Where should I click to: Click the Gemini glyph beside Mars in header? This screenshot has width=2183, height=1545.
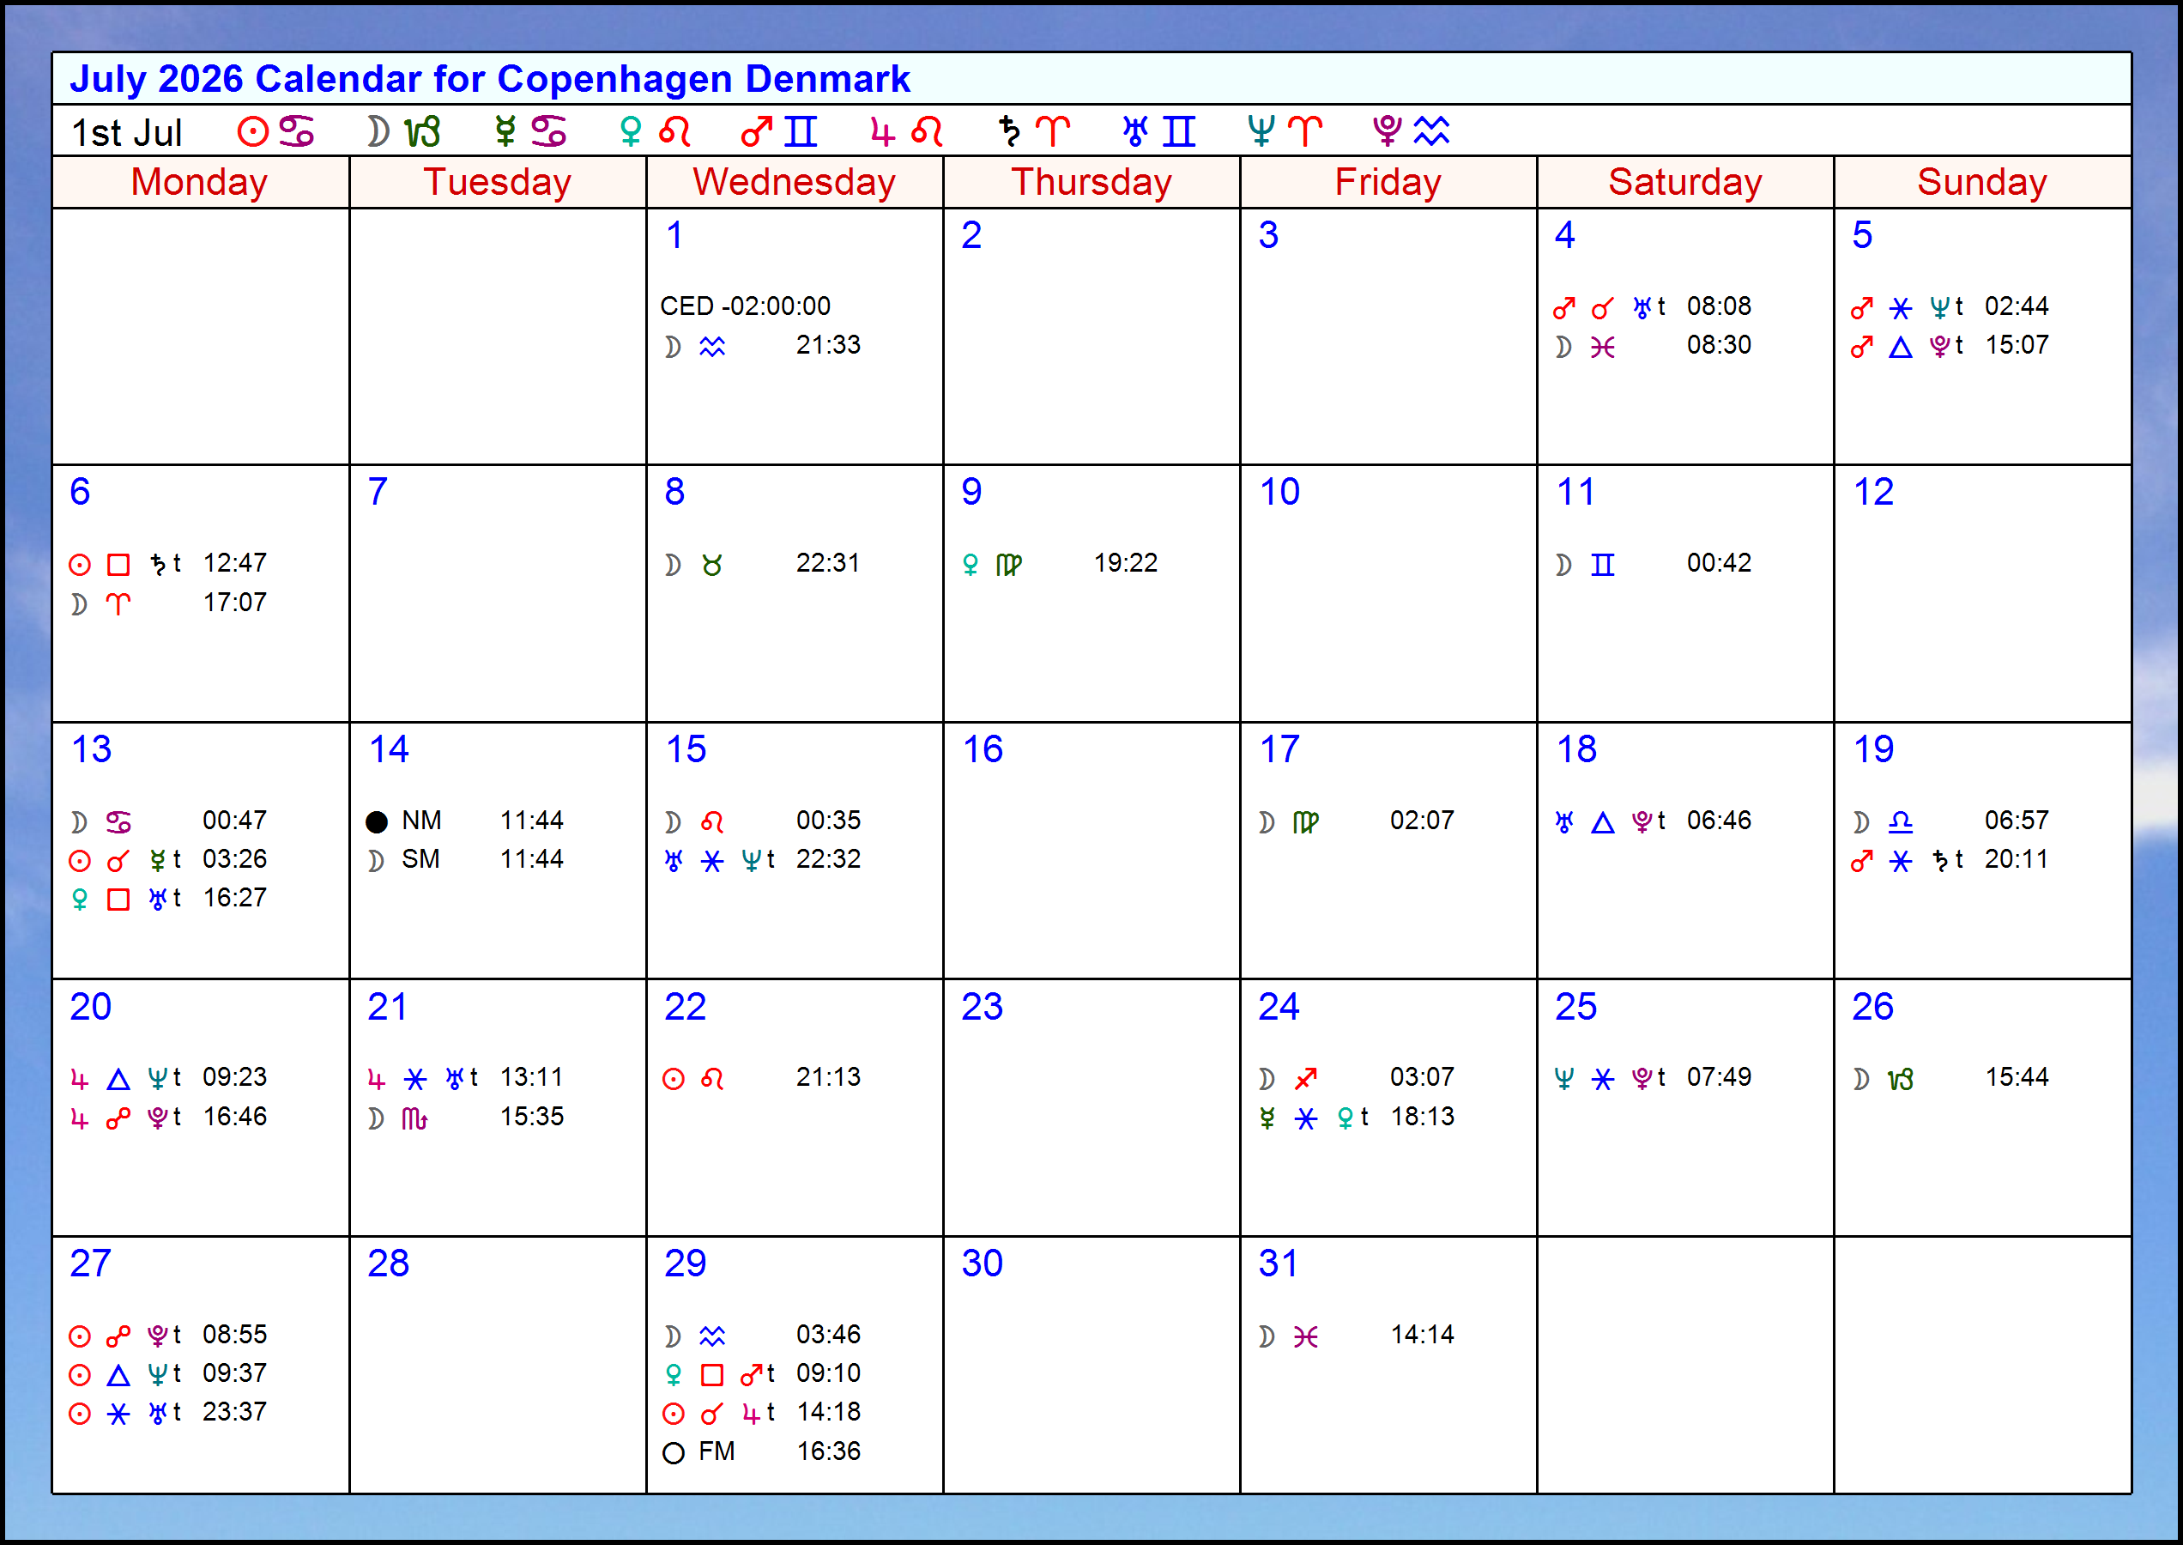pyautogui.click(x=801, y=131)
